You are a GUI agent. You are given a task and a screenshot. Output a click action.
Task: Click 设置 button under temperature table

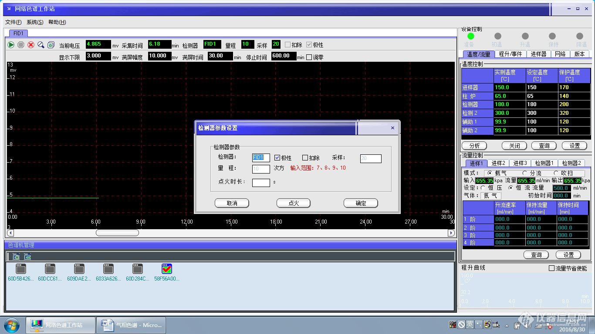coord(575,146)
